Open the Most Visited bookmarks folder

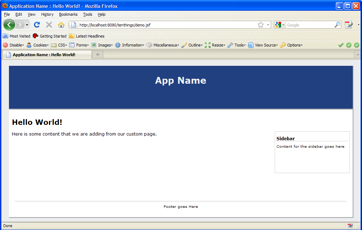point(16,36)
